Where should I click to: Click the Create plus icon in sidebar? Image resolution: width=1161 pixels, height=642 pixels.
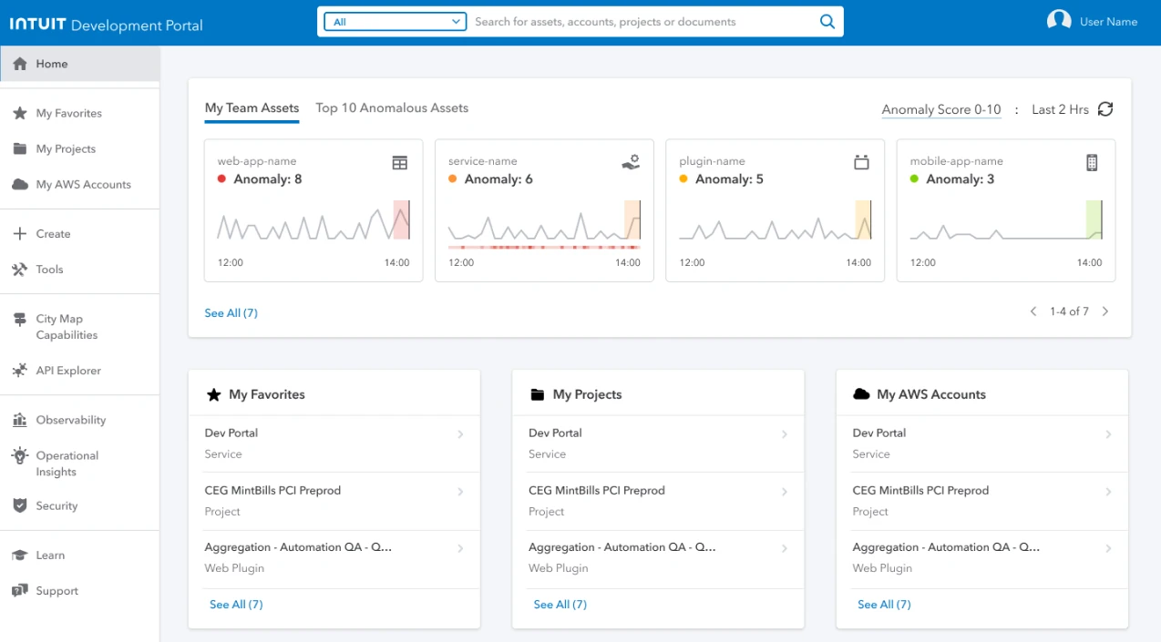[x=20, y=234]
